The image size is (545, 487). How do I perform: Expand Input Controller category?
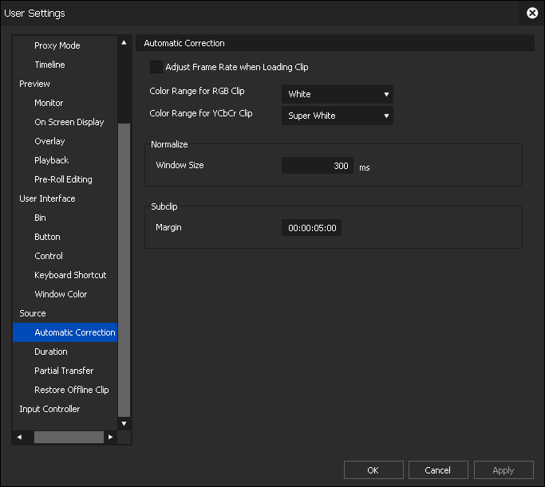point(49,409)
